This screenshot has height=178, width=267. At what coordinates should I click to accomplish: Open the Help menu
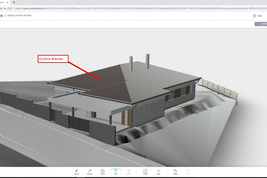pyautogui.click(x=257, y=16)
